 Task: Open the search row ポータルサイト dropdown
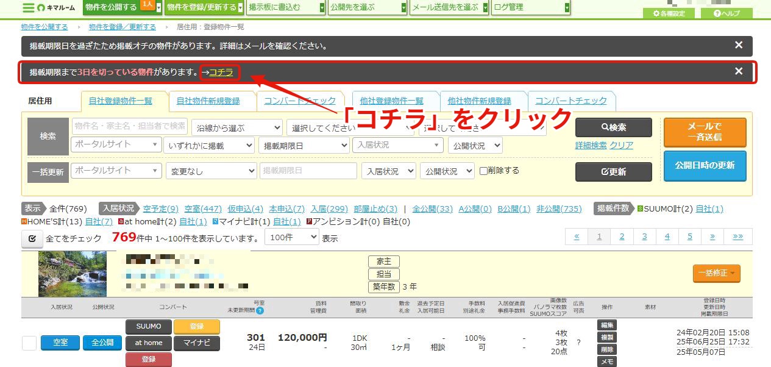pos(116,145)
